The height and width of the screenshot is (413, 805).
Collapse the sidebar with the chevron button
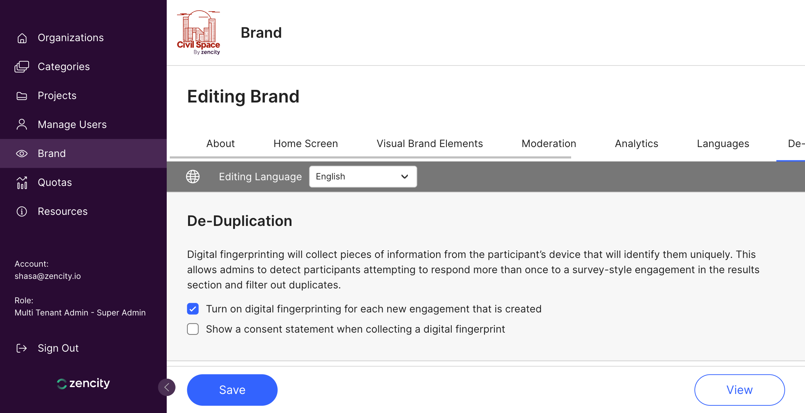(167, 387)
